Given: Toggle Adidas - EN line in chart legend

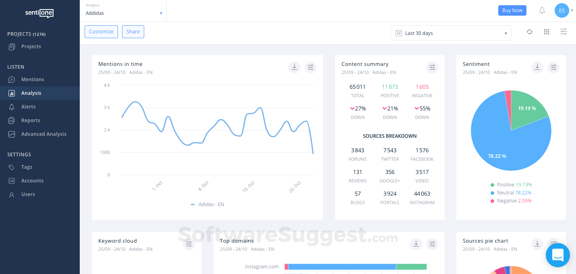Looking at the screenshot, I should click(x=207, y=204).
